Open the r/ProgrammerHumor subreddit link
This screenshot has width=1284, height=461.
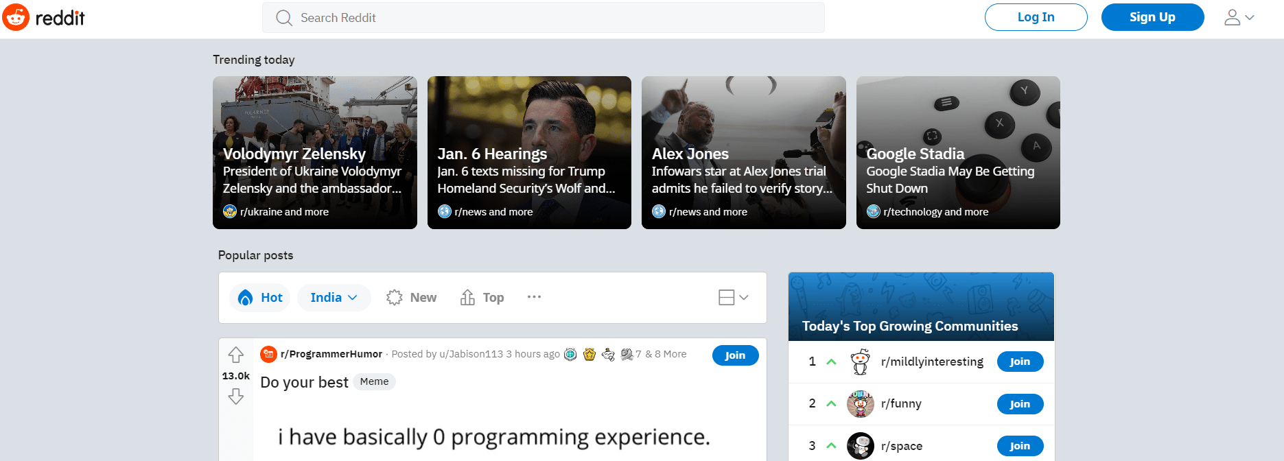[x=331, y=354]
